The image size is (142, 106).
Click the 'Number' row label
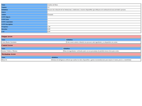point(4,7)
